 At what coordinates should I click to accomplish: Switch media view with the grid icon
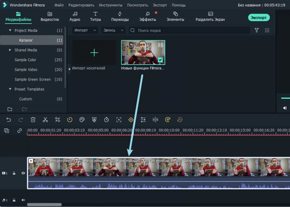coord(267,30)
